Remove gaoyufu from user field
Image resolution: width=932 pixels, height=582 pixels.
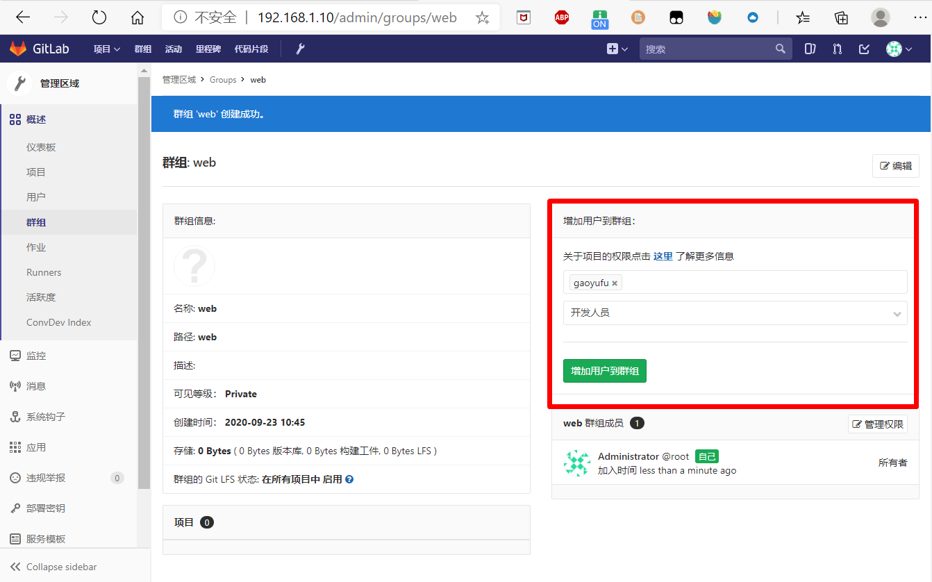(x=615, y=283)
